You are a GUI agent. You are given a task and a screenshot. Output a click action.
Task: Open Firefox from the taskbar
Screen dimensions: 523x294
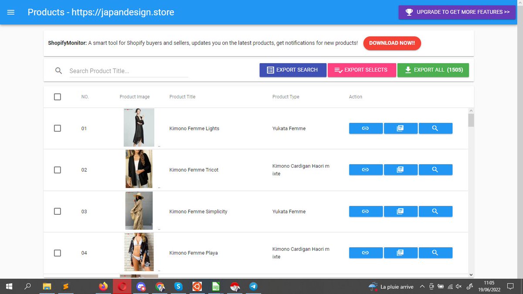pos(103,287)
